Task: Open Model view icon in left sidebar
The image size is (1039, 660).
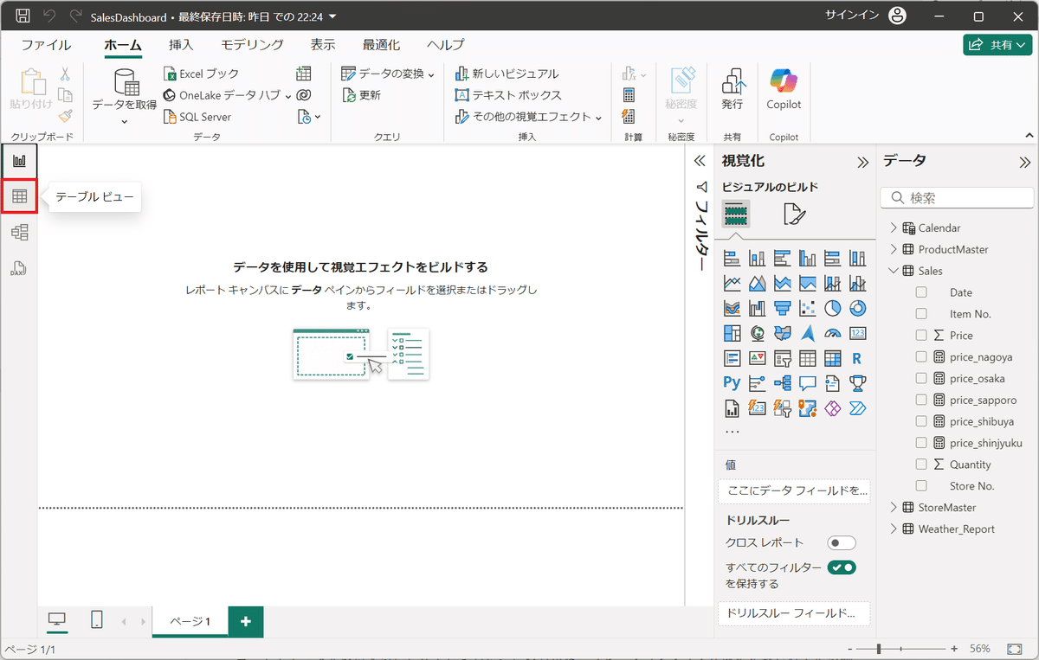Action: 19,232
